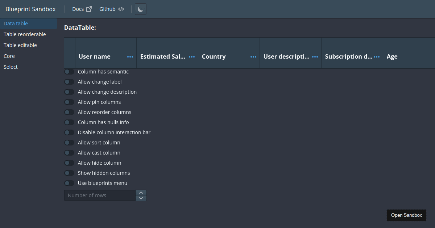Open the Estimated Salary column menu
The width and height of the screenshot is (435, 228).
[x=191, y=56]
